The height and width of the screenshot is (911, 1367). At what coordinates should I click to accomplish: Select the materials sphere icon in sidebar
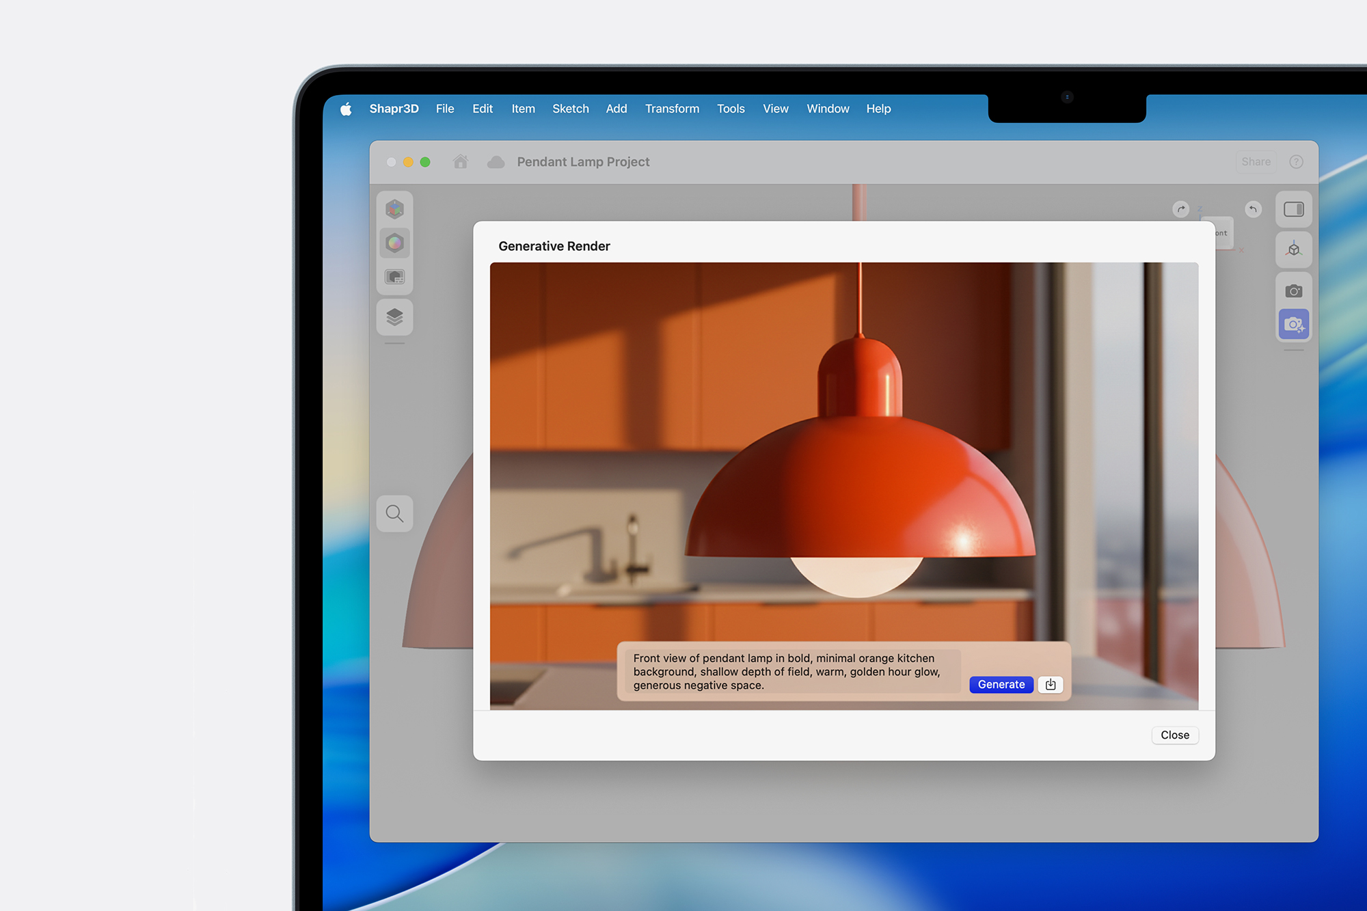pyautogui.click(x=394, y=243)
